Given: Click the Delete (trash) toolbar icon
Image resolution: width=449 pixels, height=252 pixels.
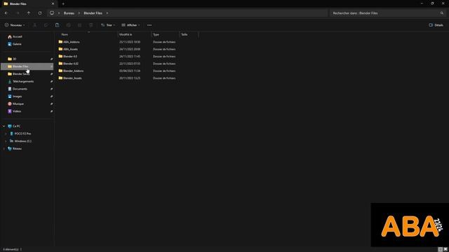Looking at the screenshot, I should click(91, 25).
